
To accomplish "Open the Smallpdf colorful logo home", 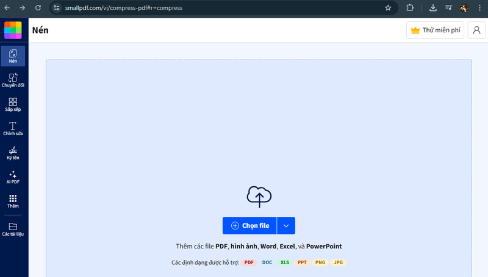I will [x=13, y=30].
